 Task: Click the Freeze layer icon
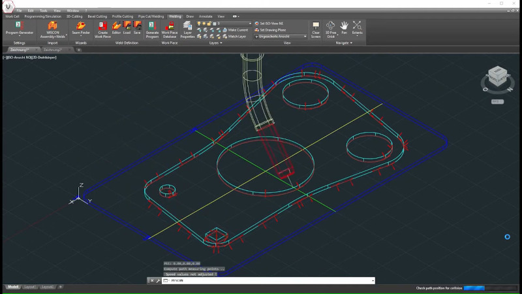[x=211, y=30]
